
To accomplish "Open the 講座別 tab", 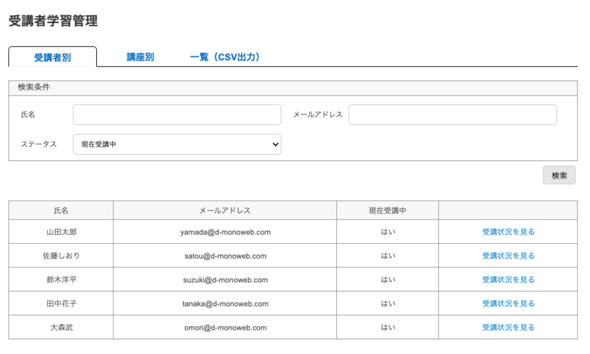I will click(140, 57).
